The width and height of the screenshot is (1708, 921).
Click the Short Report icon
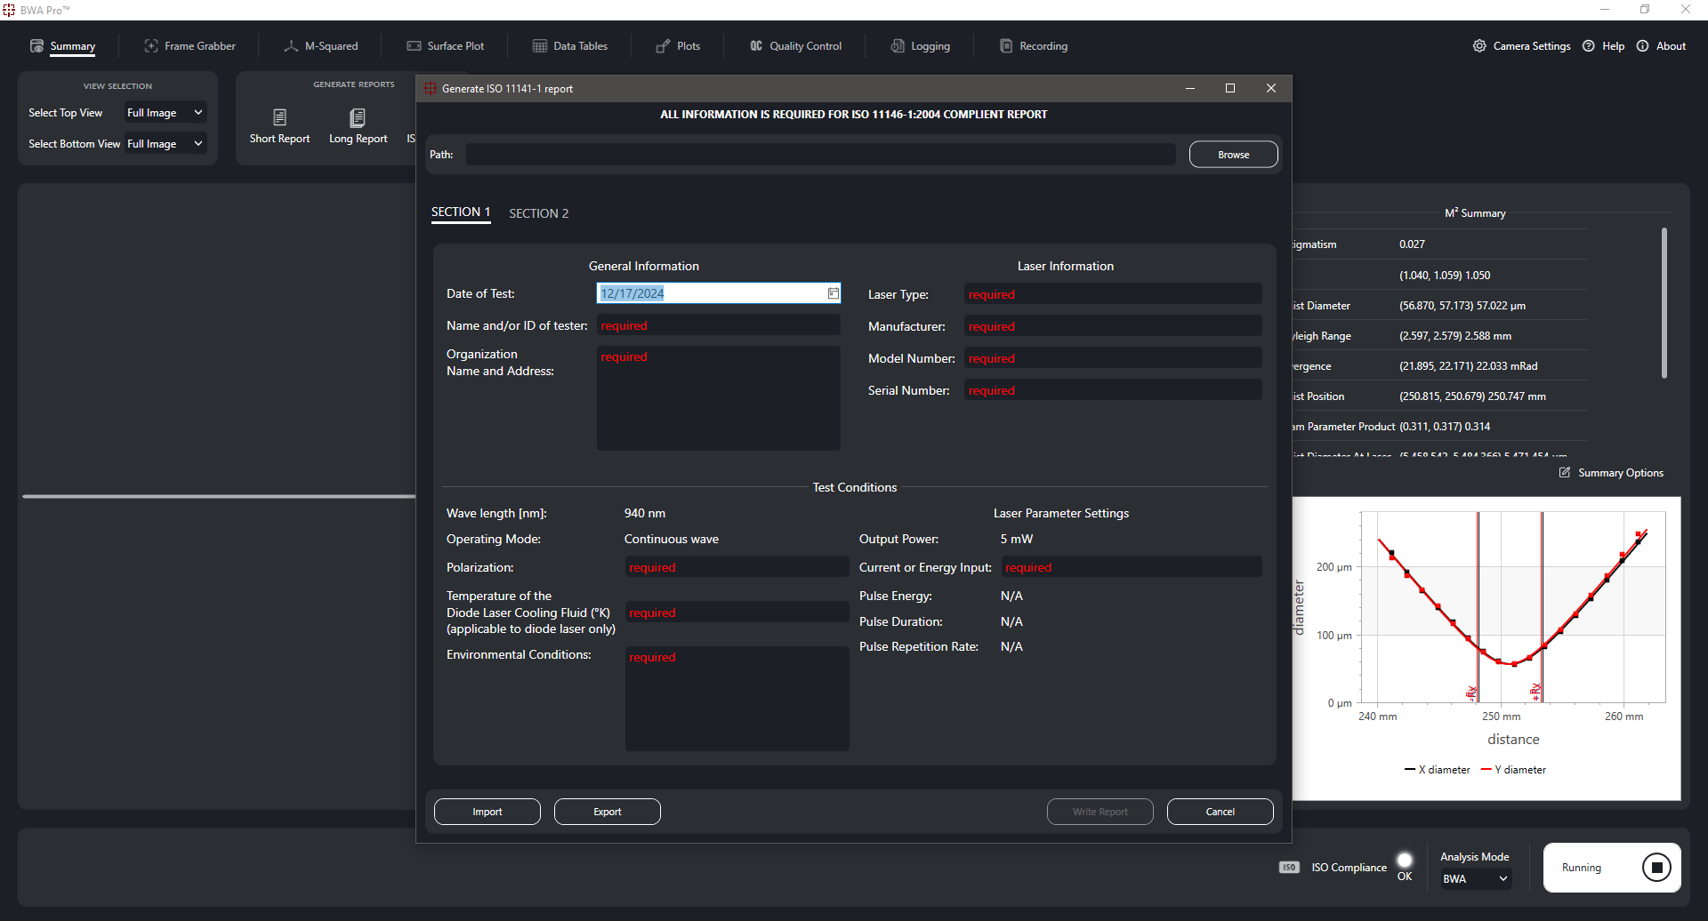[x=279, y=117]
